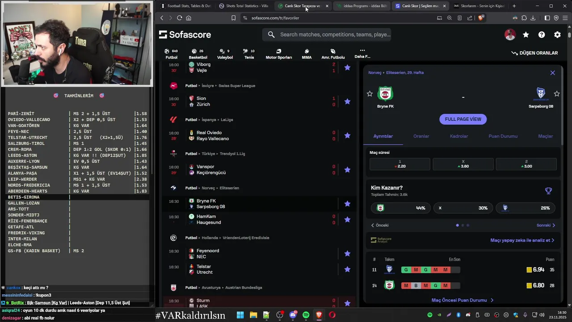Screen dimensions: 572x322
Task: Bookmark this page icon
Action: (x=233, y=18)
